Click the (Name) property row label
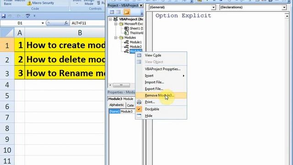The image size is (293, 165). 114,111
